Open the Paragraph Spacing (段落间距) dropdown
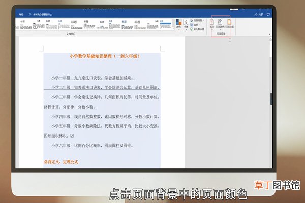The image size is (305, 203). point(197,20)
